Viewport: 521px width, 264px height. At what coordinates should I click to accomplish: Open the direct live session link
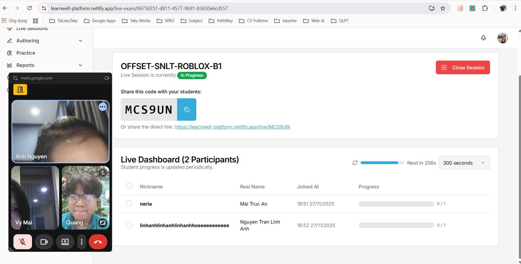pyautogui.click(x=232, y=127)
